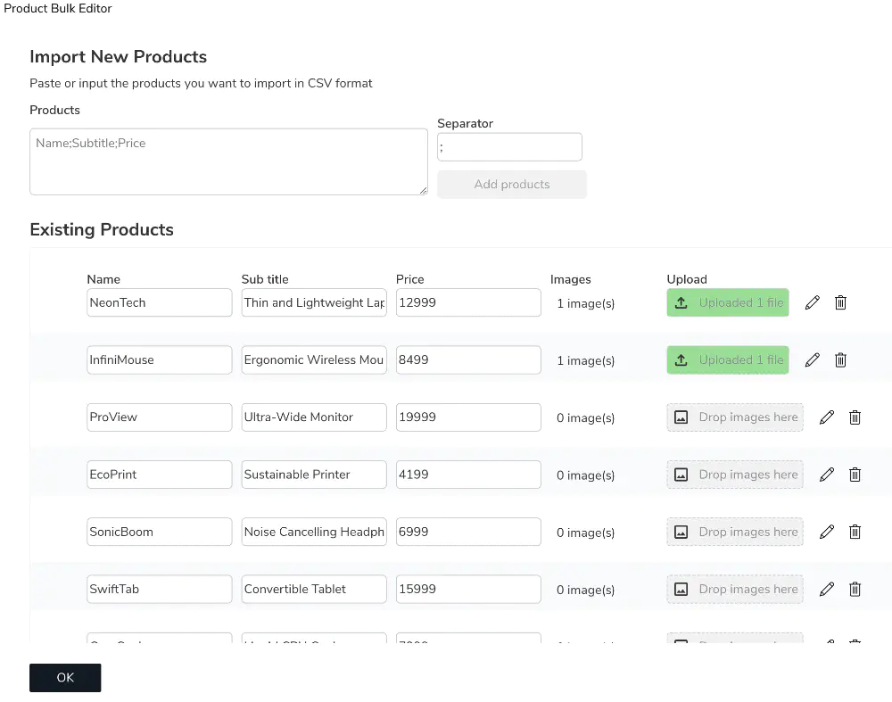Edit the ProView product row
This screenshot has height=702, width=892.
[827, 417]
